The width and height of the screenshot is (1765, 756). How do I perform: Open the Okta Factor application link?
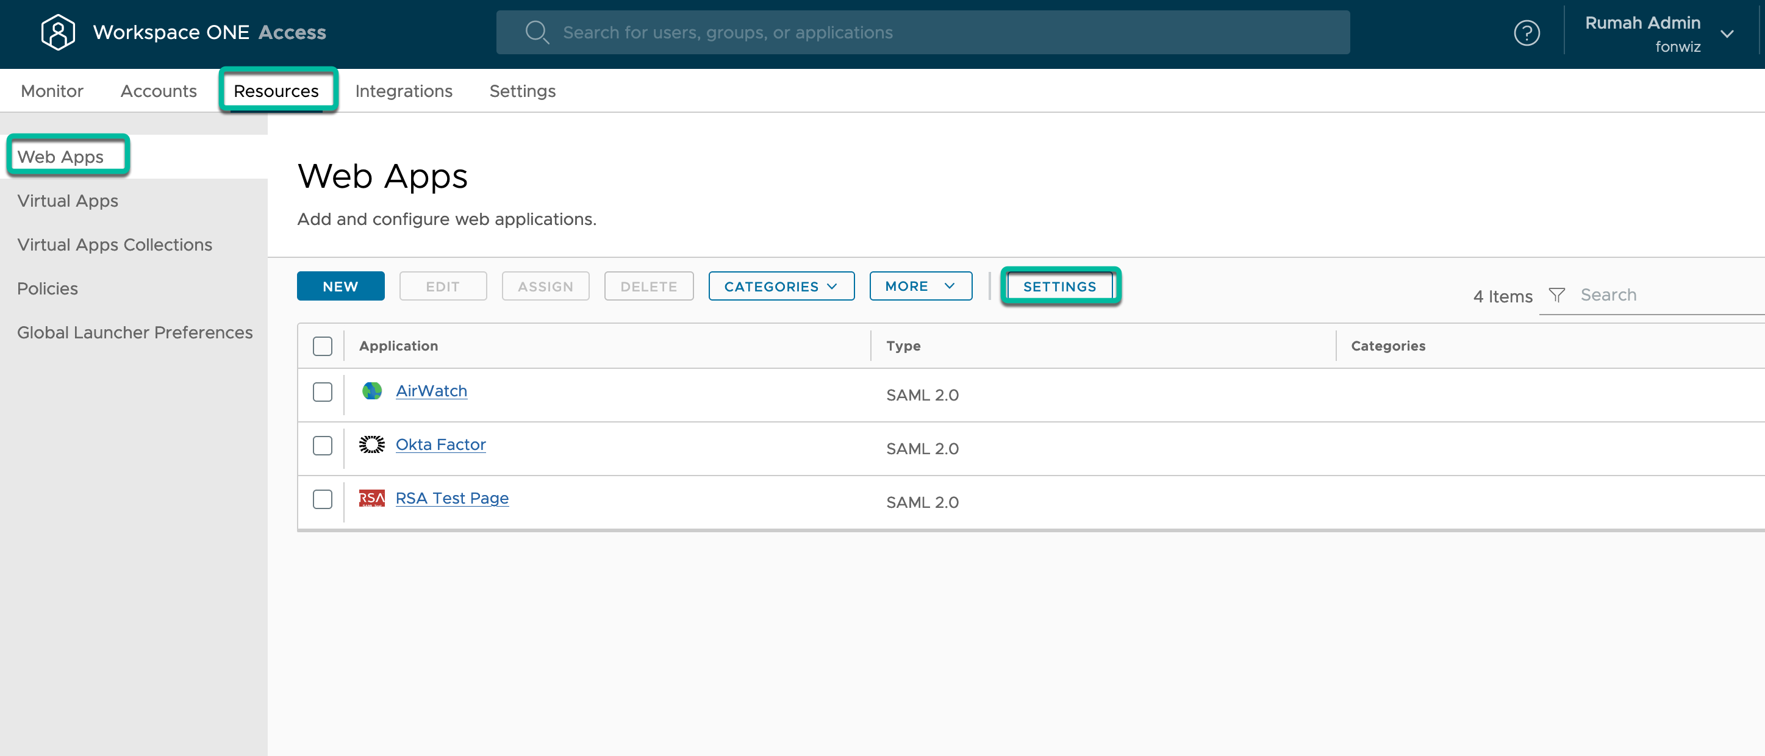(440, 444)
